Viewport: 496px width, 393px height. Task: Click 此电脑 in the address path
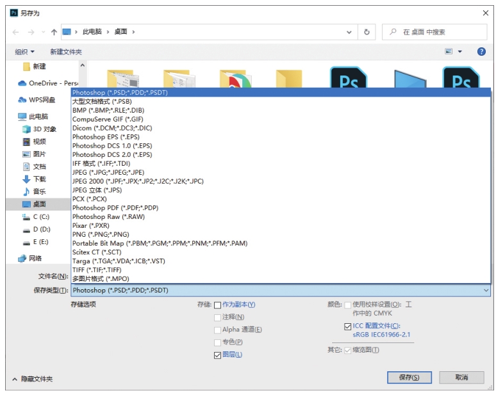click(x=92, y=31)
